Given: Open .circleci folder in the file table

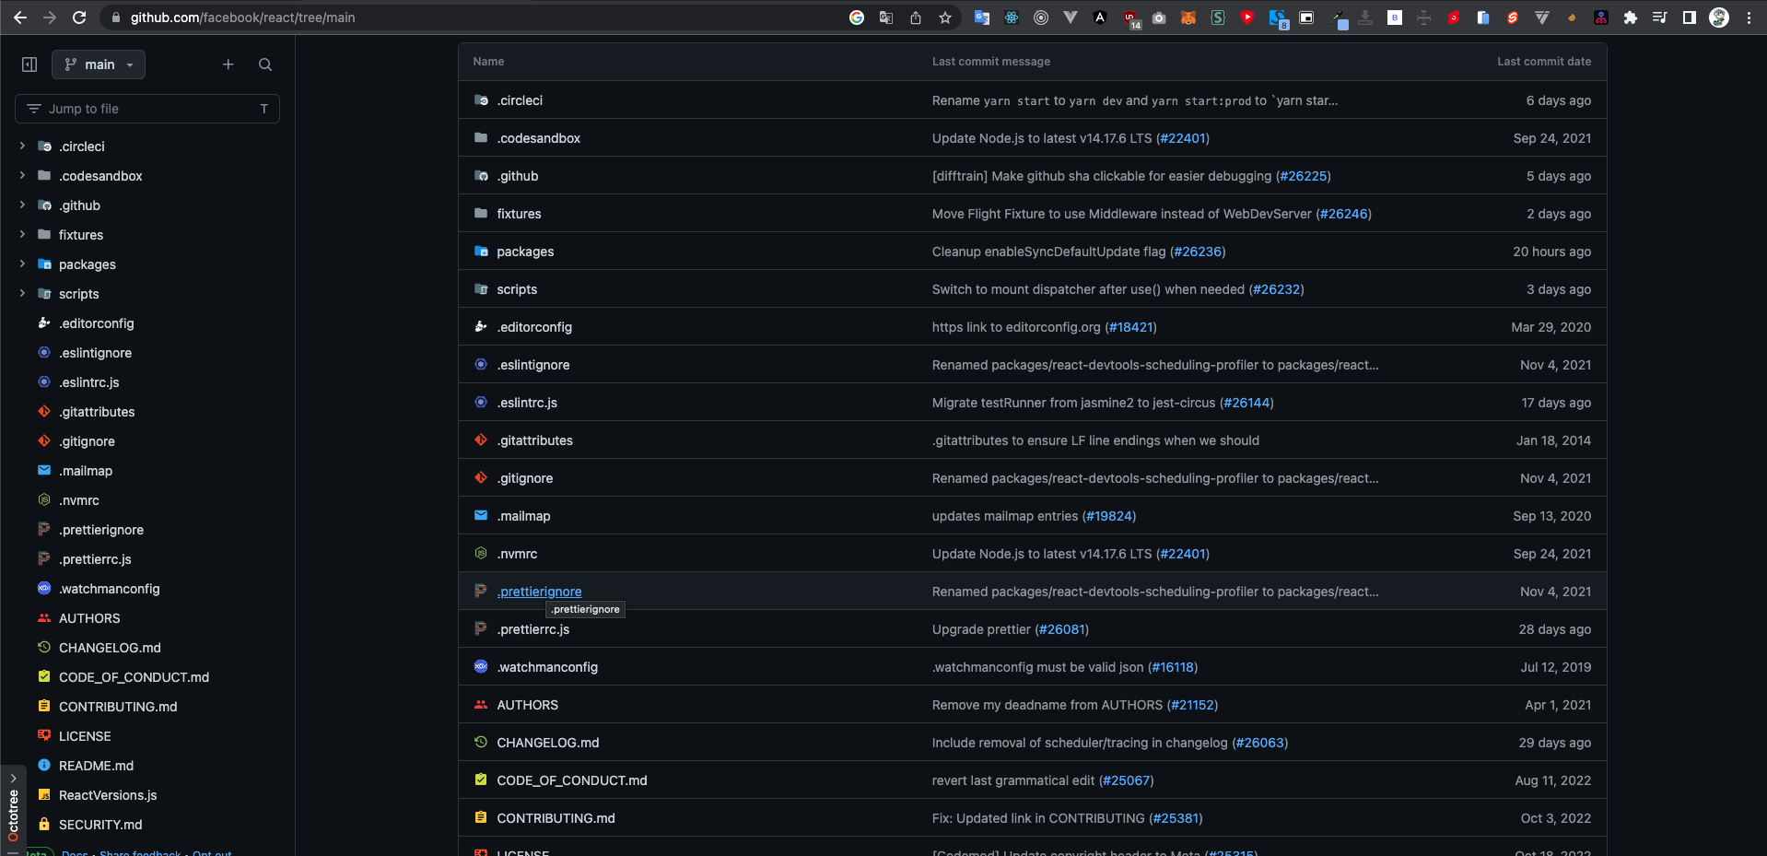Looking at the screenshot, I should 520,100.
